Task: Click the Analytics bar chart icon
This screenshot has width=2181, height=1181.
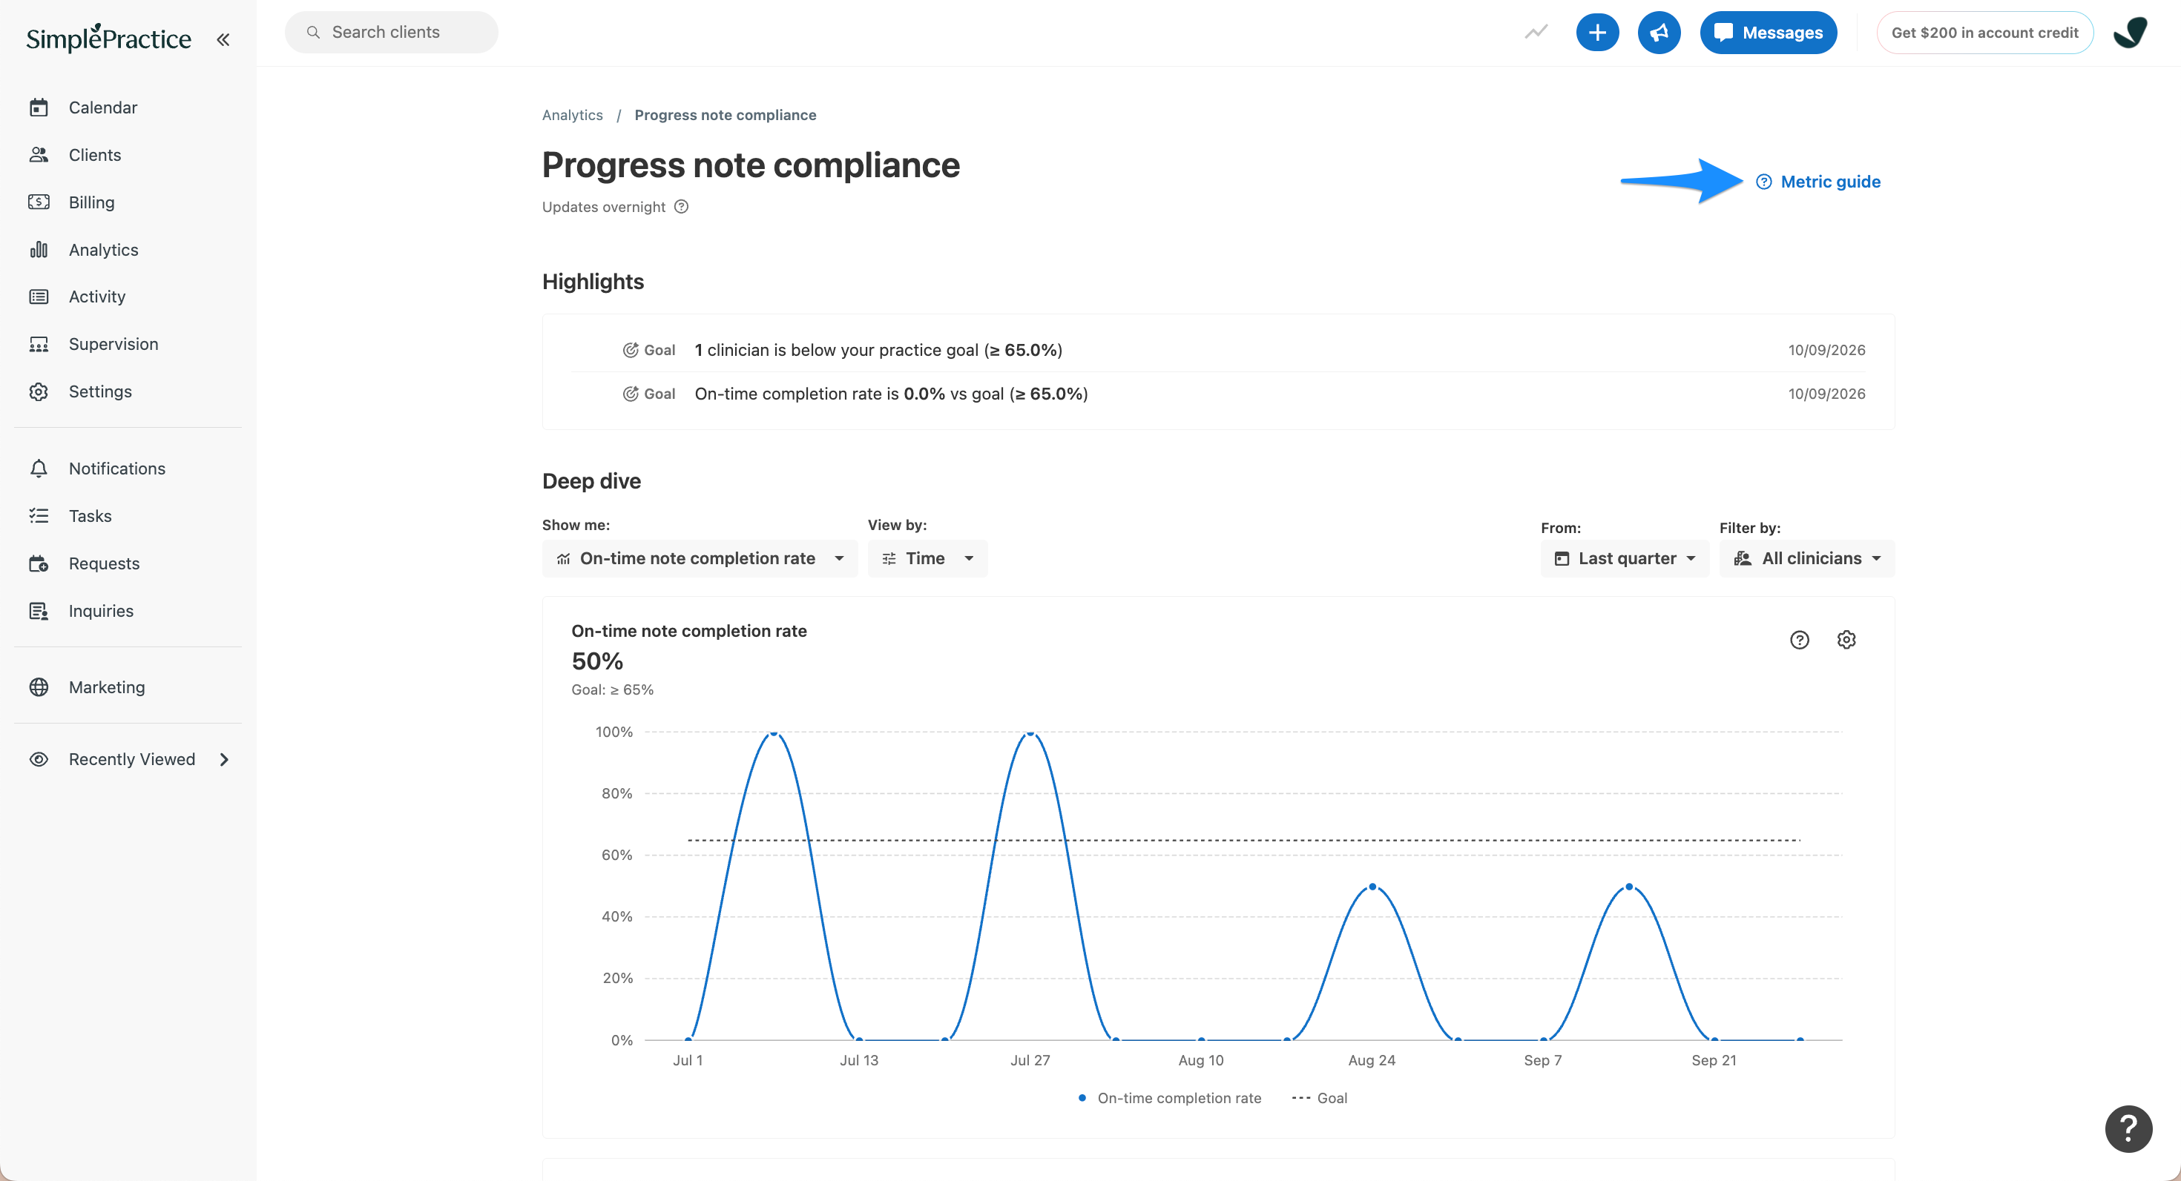Action: [39, 250]
